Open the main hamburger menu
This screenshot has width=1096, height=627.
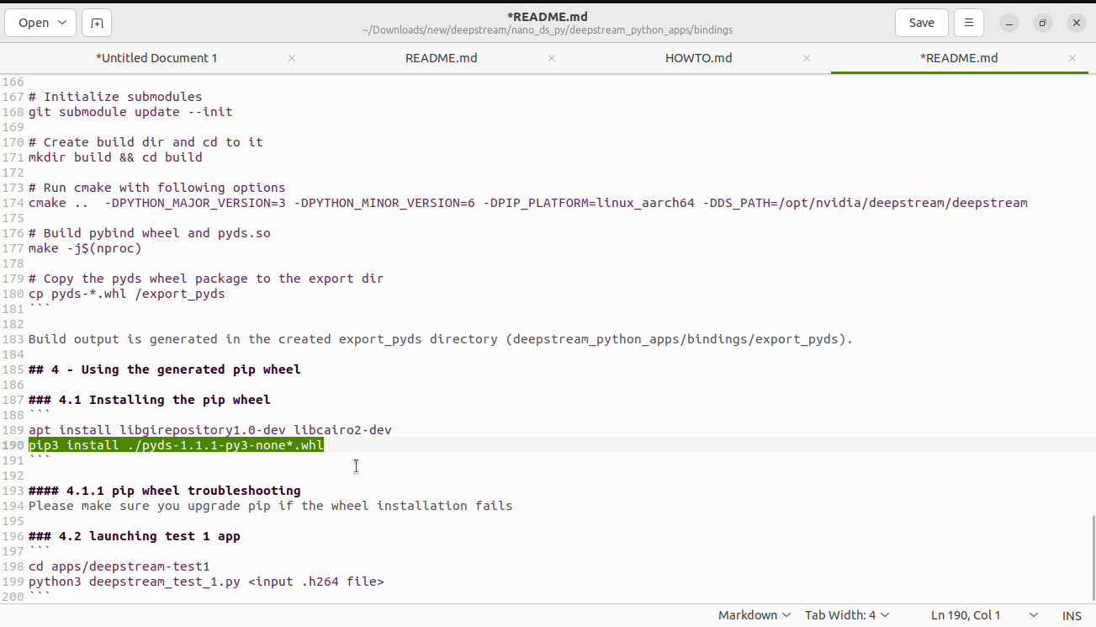(x=968, y=23)
